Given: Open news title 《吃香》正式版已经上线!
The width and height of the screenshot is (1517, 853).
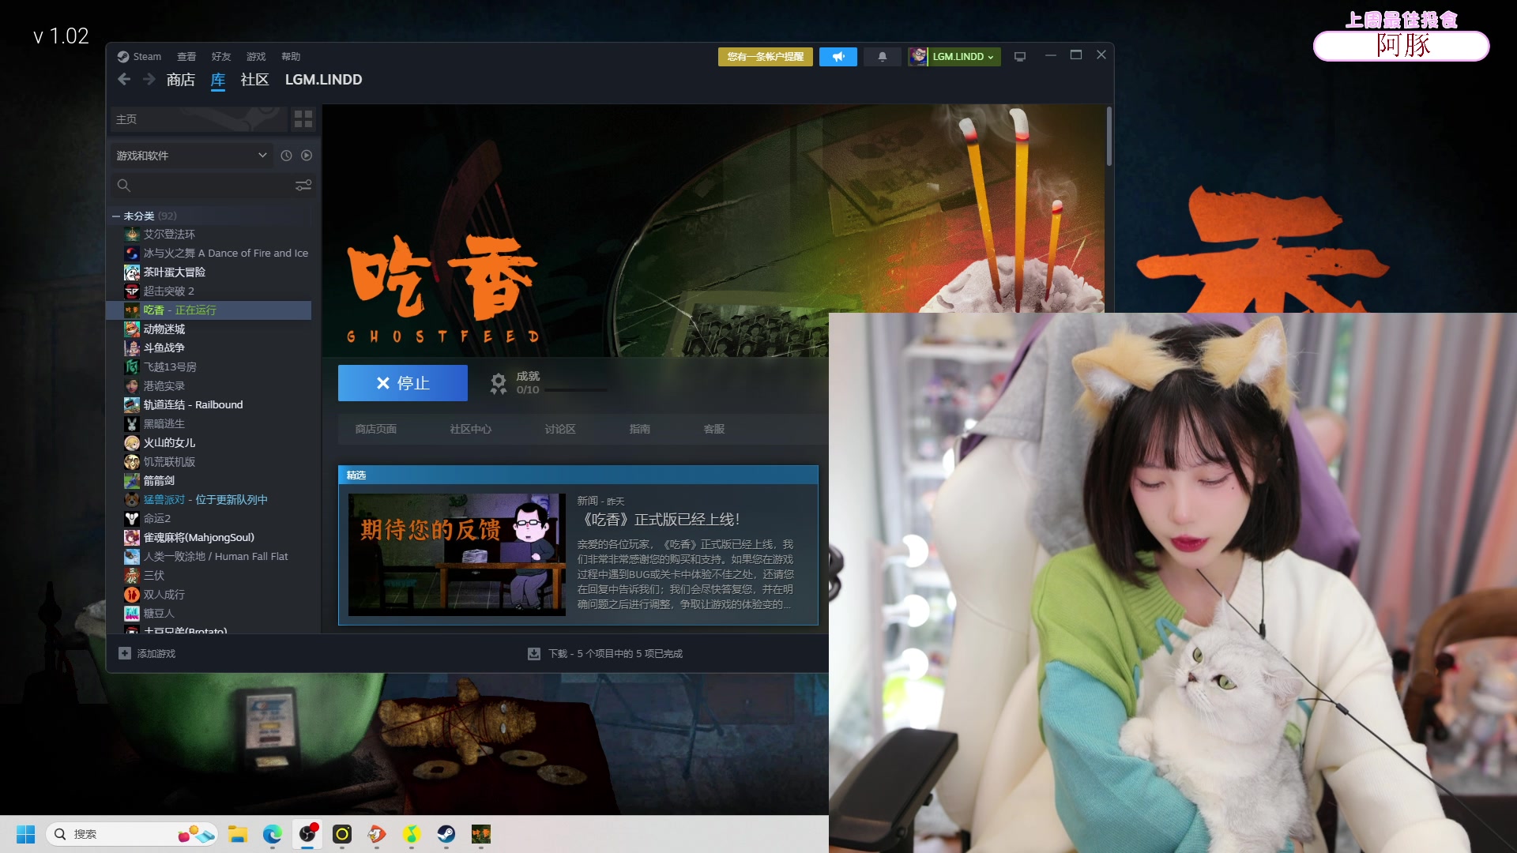Looking at the screenshot, I should point(661,520).
